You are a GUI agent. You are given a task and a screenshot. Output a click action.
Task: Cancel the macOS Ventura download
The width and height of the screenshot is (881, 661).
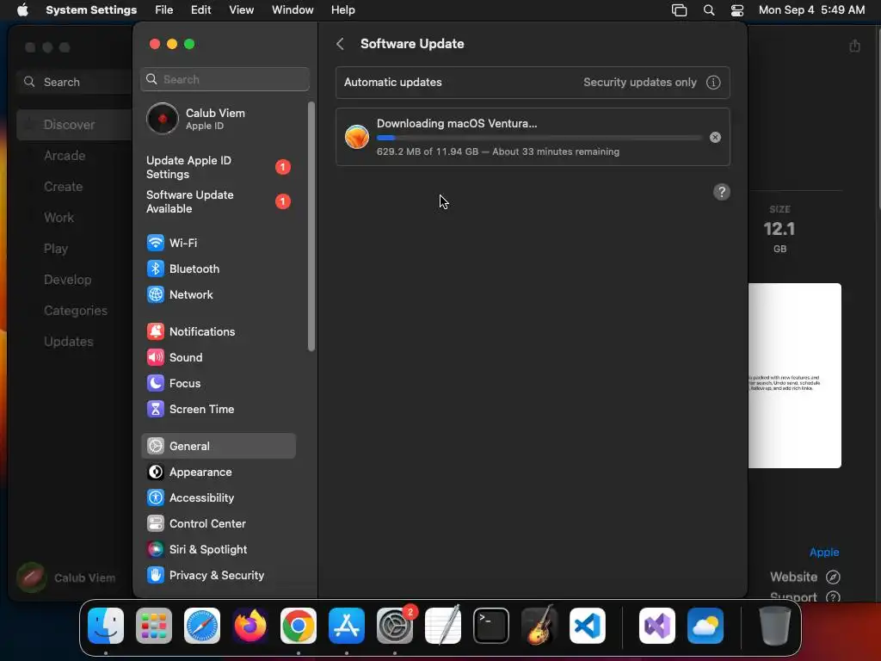tap(715, 137)
